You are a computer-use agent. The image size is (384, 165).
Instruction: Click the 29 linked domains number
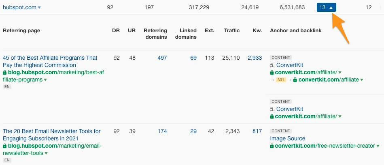coord(193,132)
